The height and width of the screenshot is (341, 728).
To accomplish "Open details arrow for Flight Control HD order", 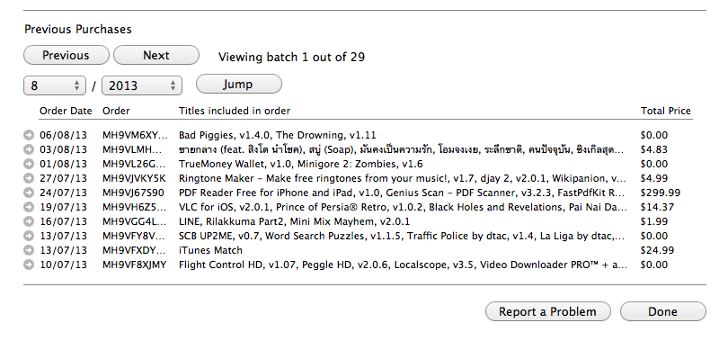I will 29,265.
